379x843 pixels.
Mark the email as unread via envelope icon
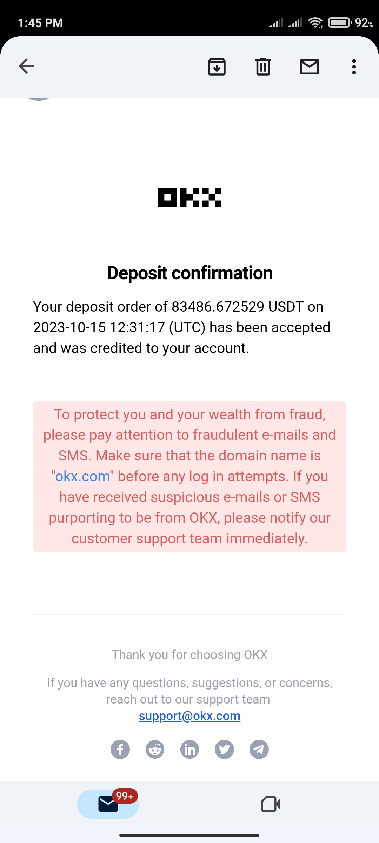(x=310, y=66)
